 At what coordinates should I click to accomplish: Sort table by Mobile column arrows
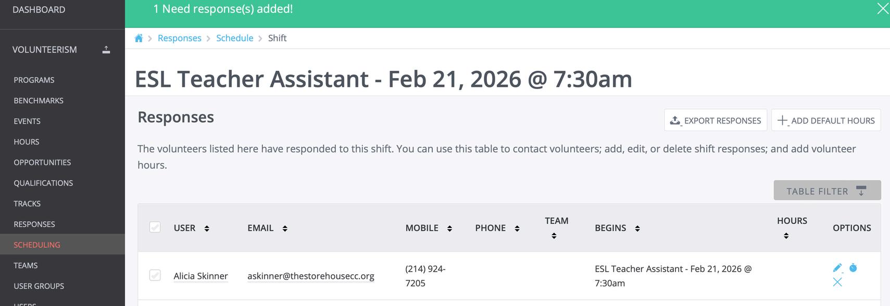tap(449, 228)
